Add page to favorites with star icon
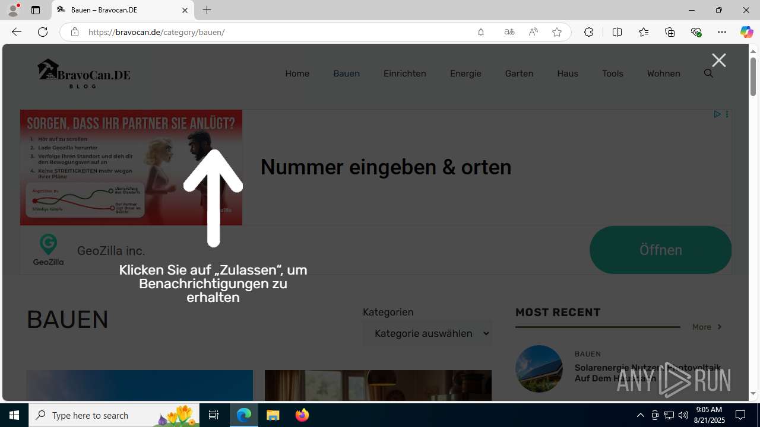760x427 pixels. [557, 32]
